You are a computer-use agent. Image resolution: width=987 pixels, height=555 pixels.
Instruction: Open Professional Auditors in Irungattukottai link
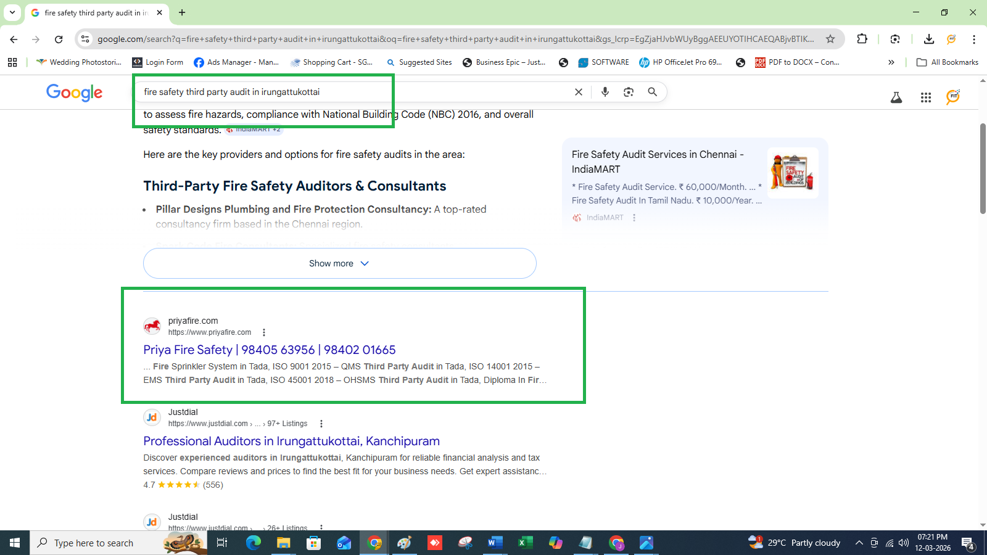tap(291, 441)
